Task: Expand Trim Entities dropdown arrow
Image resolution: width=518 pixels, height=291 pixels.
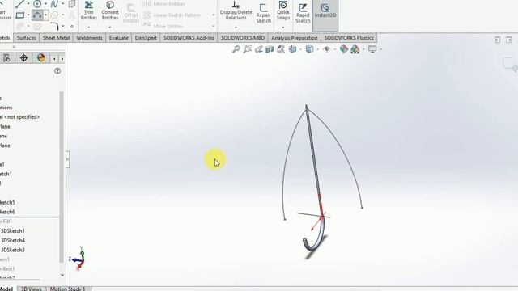Action: (x=88, y=27)
